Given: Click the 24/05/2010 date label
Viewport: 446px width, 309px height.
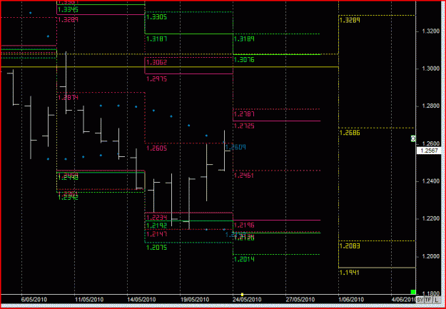Looking at the screenshot, I should [x=247, y=300].
